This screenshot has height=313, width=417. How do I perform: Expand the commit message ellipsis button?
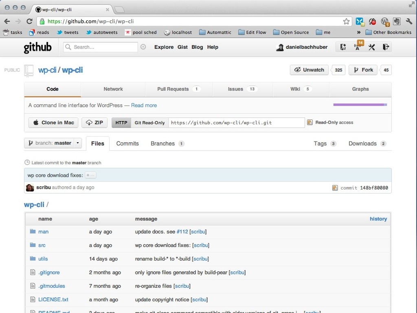coord(90,175)
